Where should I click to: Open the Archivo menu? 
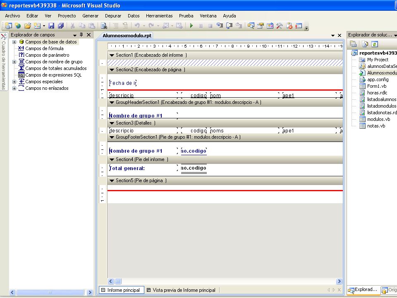[x=12, y=16]
